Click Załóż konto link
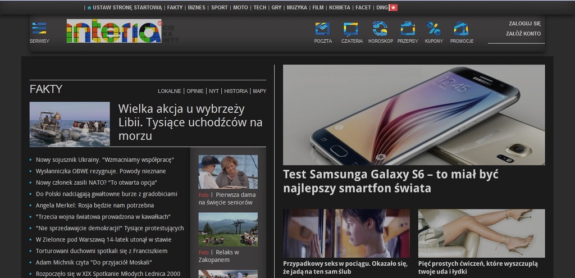Screen dimensions: 575x278 pos(523,33)
